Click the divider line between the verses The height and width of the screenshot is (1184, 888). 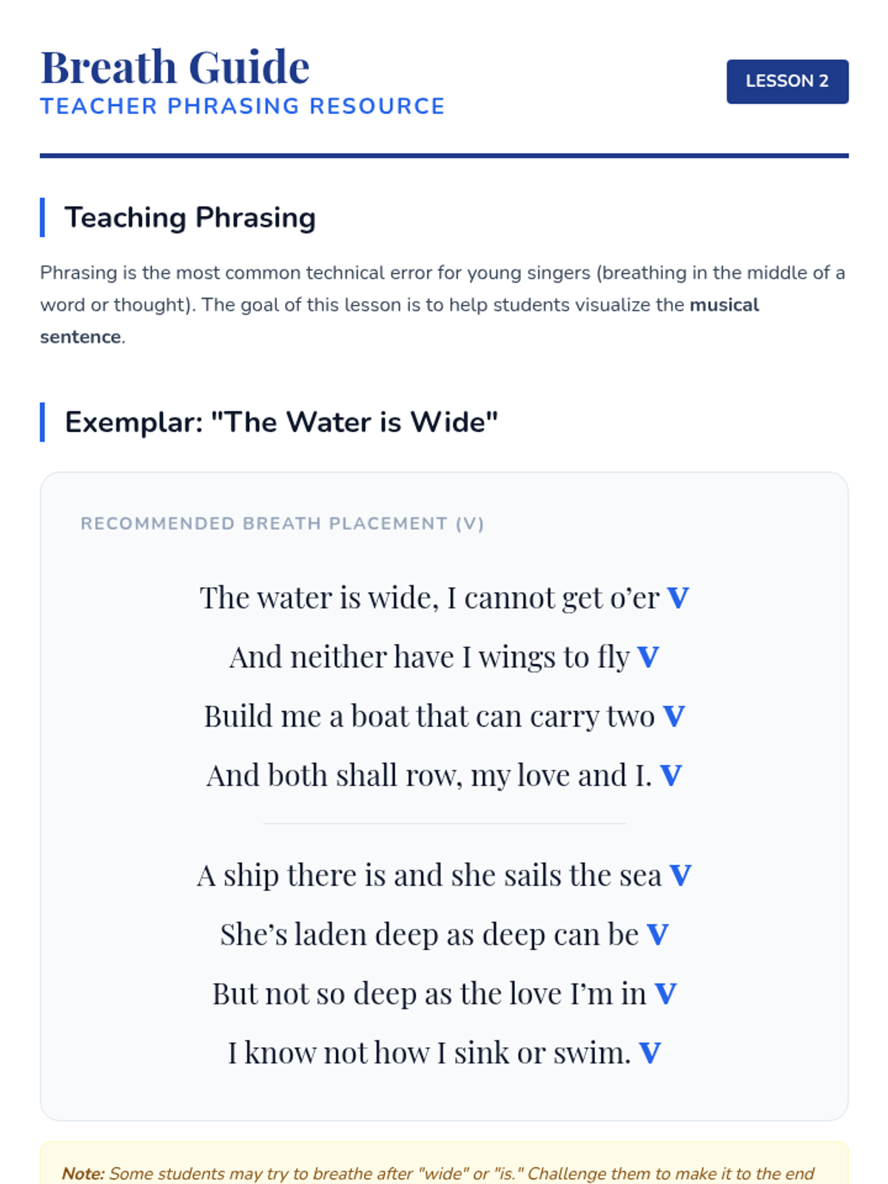(444, 823)
